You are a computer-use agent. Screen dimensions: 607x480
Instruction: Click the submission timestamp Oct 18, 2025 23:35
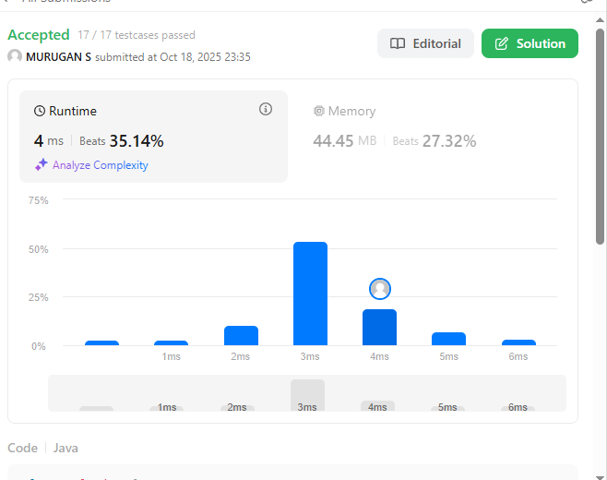click(205, 57)
